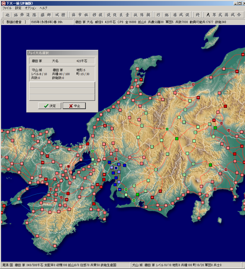The height and width of the screenshot is (269, 245).
Task: Click the 織田 家 大名 423千石 row in the dialog
Action: point(62,61)
